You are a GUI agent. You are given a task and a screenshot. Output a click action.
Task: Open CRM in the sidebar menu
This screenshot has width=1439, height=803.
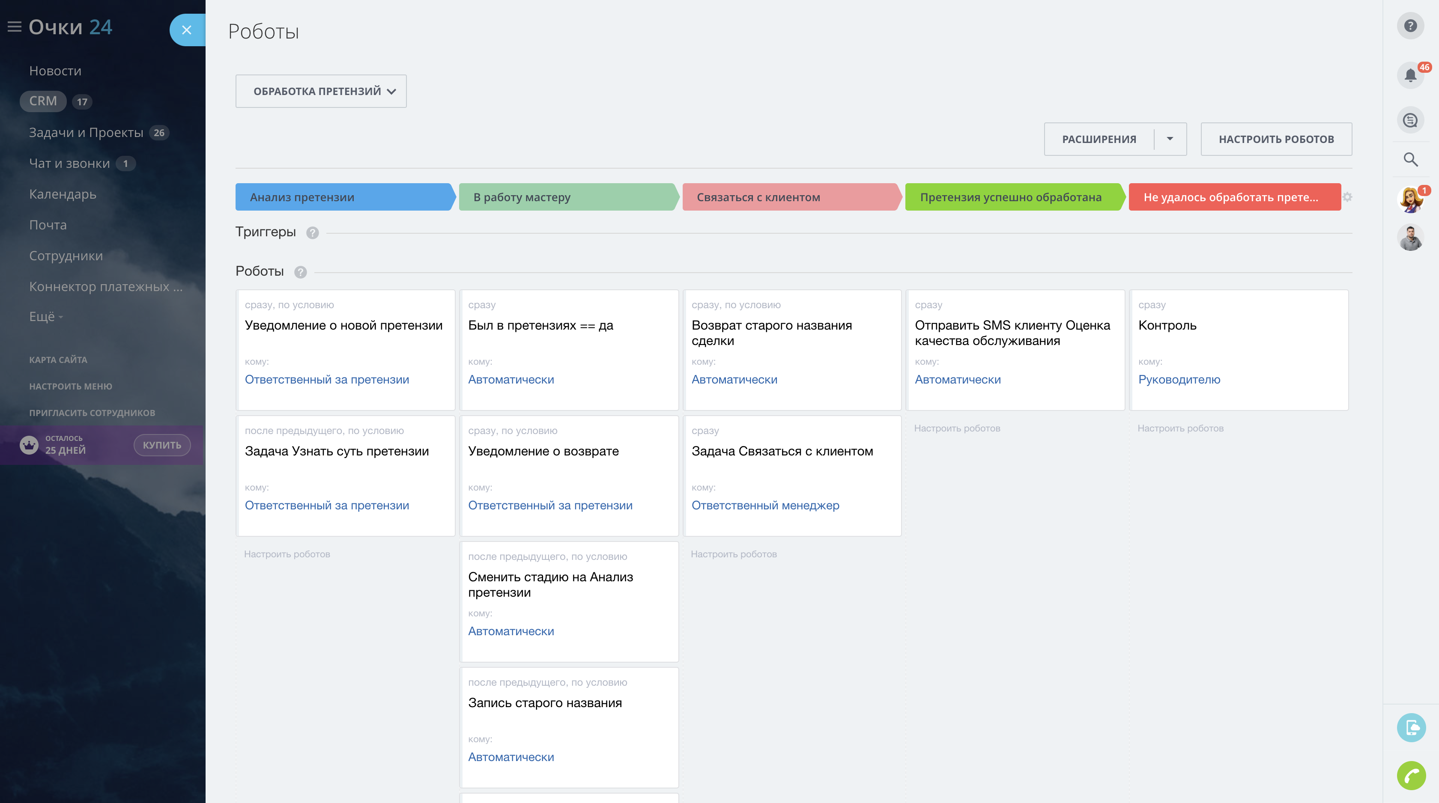(x=43, y=101)
